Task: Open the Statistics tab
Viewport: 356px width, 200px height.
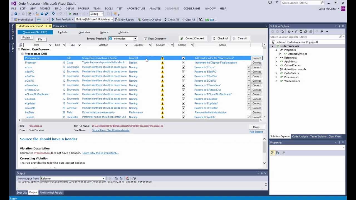Action: click(x=123, y=32)
